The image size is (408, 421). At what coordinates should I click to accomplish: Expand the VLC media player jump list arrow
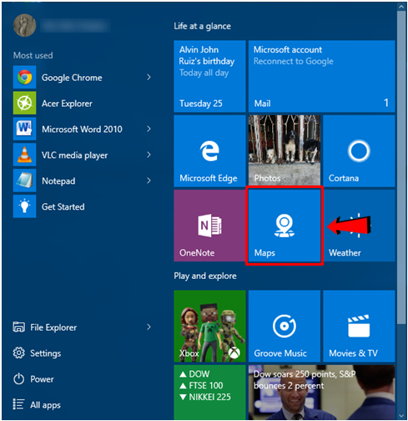pos(149,155)
